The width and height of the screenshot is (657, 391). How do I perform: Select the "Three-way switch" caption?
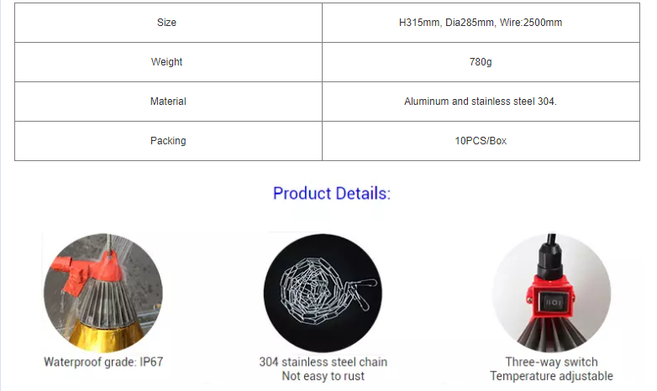(x=551, y=362)
